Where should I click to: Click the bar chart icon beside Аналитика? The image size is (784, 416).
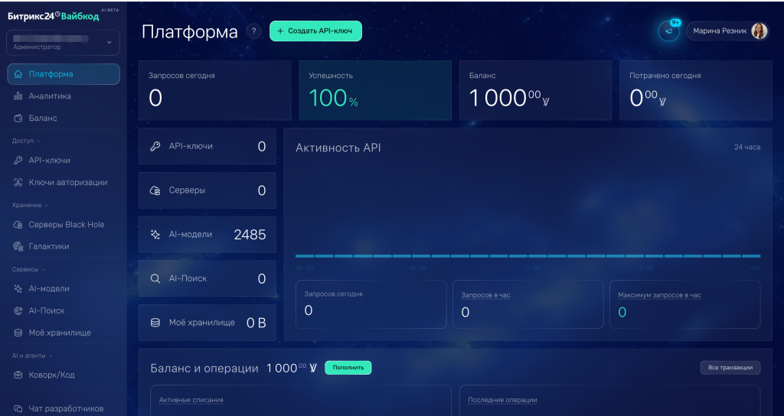point(18,96)
